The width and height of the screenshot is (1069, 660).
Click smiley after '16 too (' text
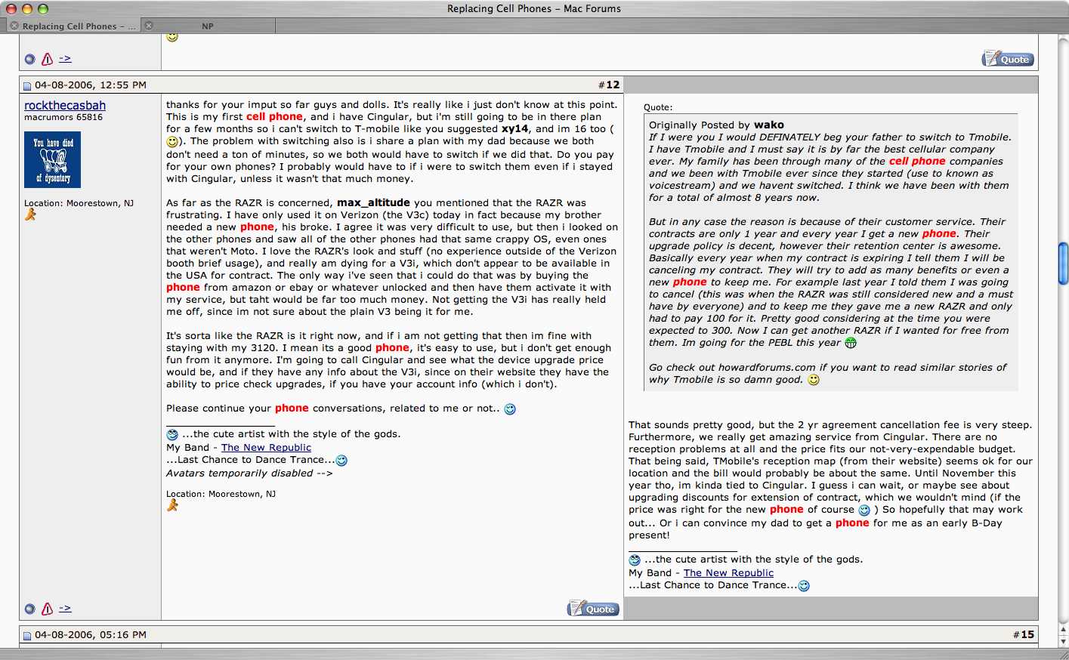(172, 142)
